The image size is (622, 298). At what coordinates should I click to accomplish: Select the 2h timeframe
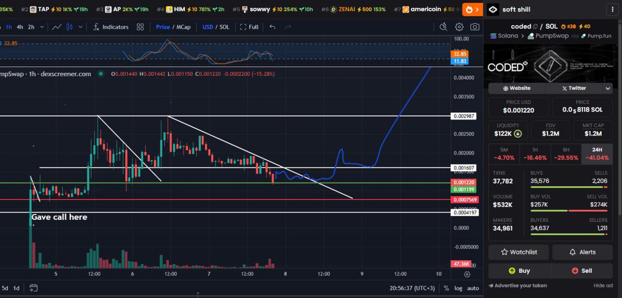31,27
